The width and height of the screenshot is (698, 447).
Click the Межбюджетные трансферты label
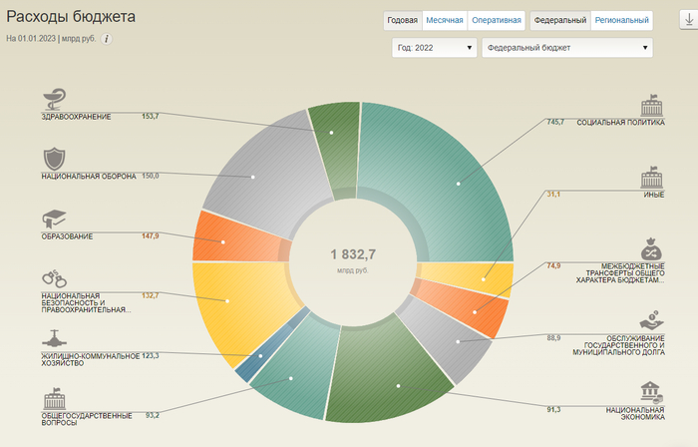click(620, 273)
